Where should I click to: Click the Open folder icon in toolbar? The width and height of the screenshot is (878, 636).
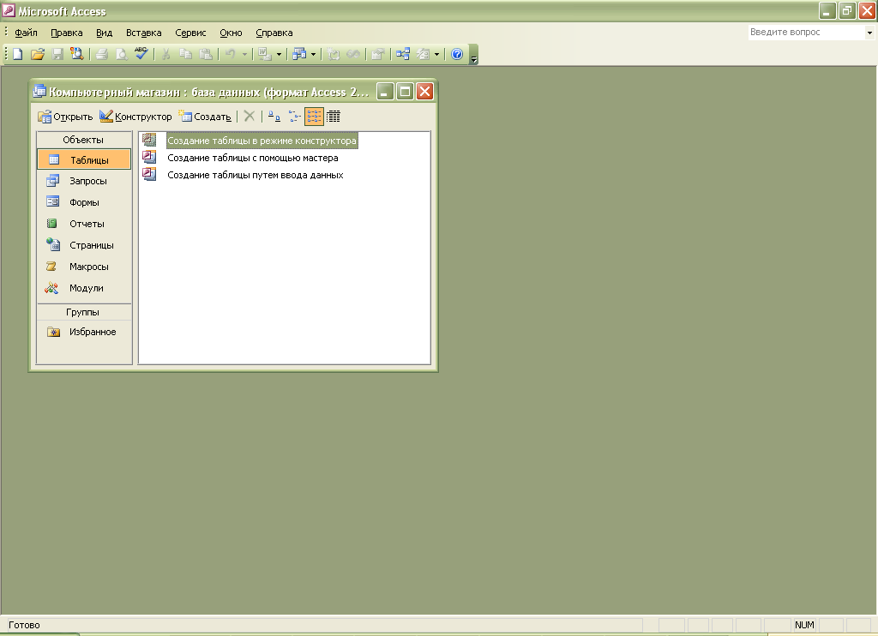[x=38, y=54]
